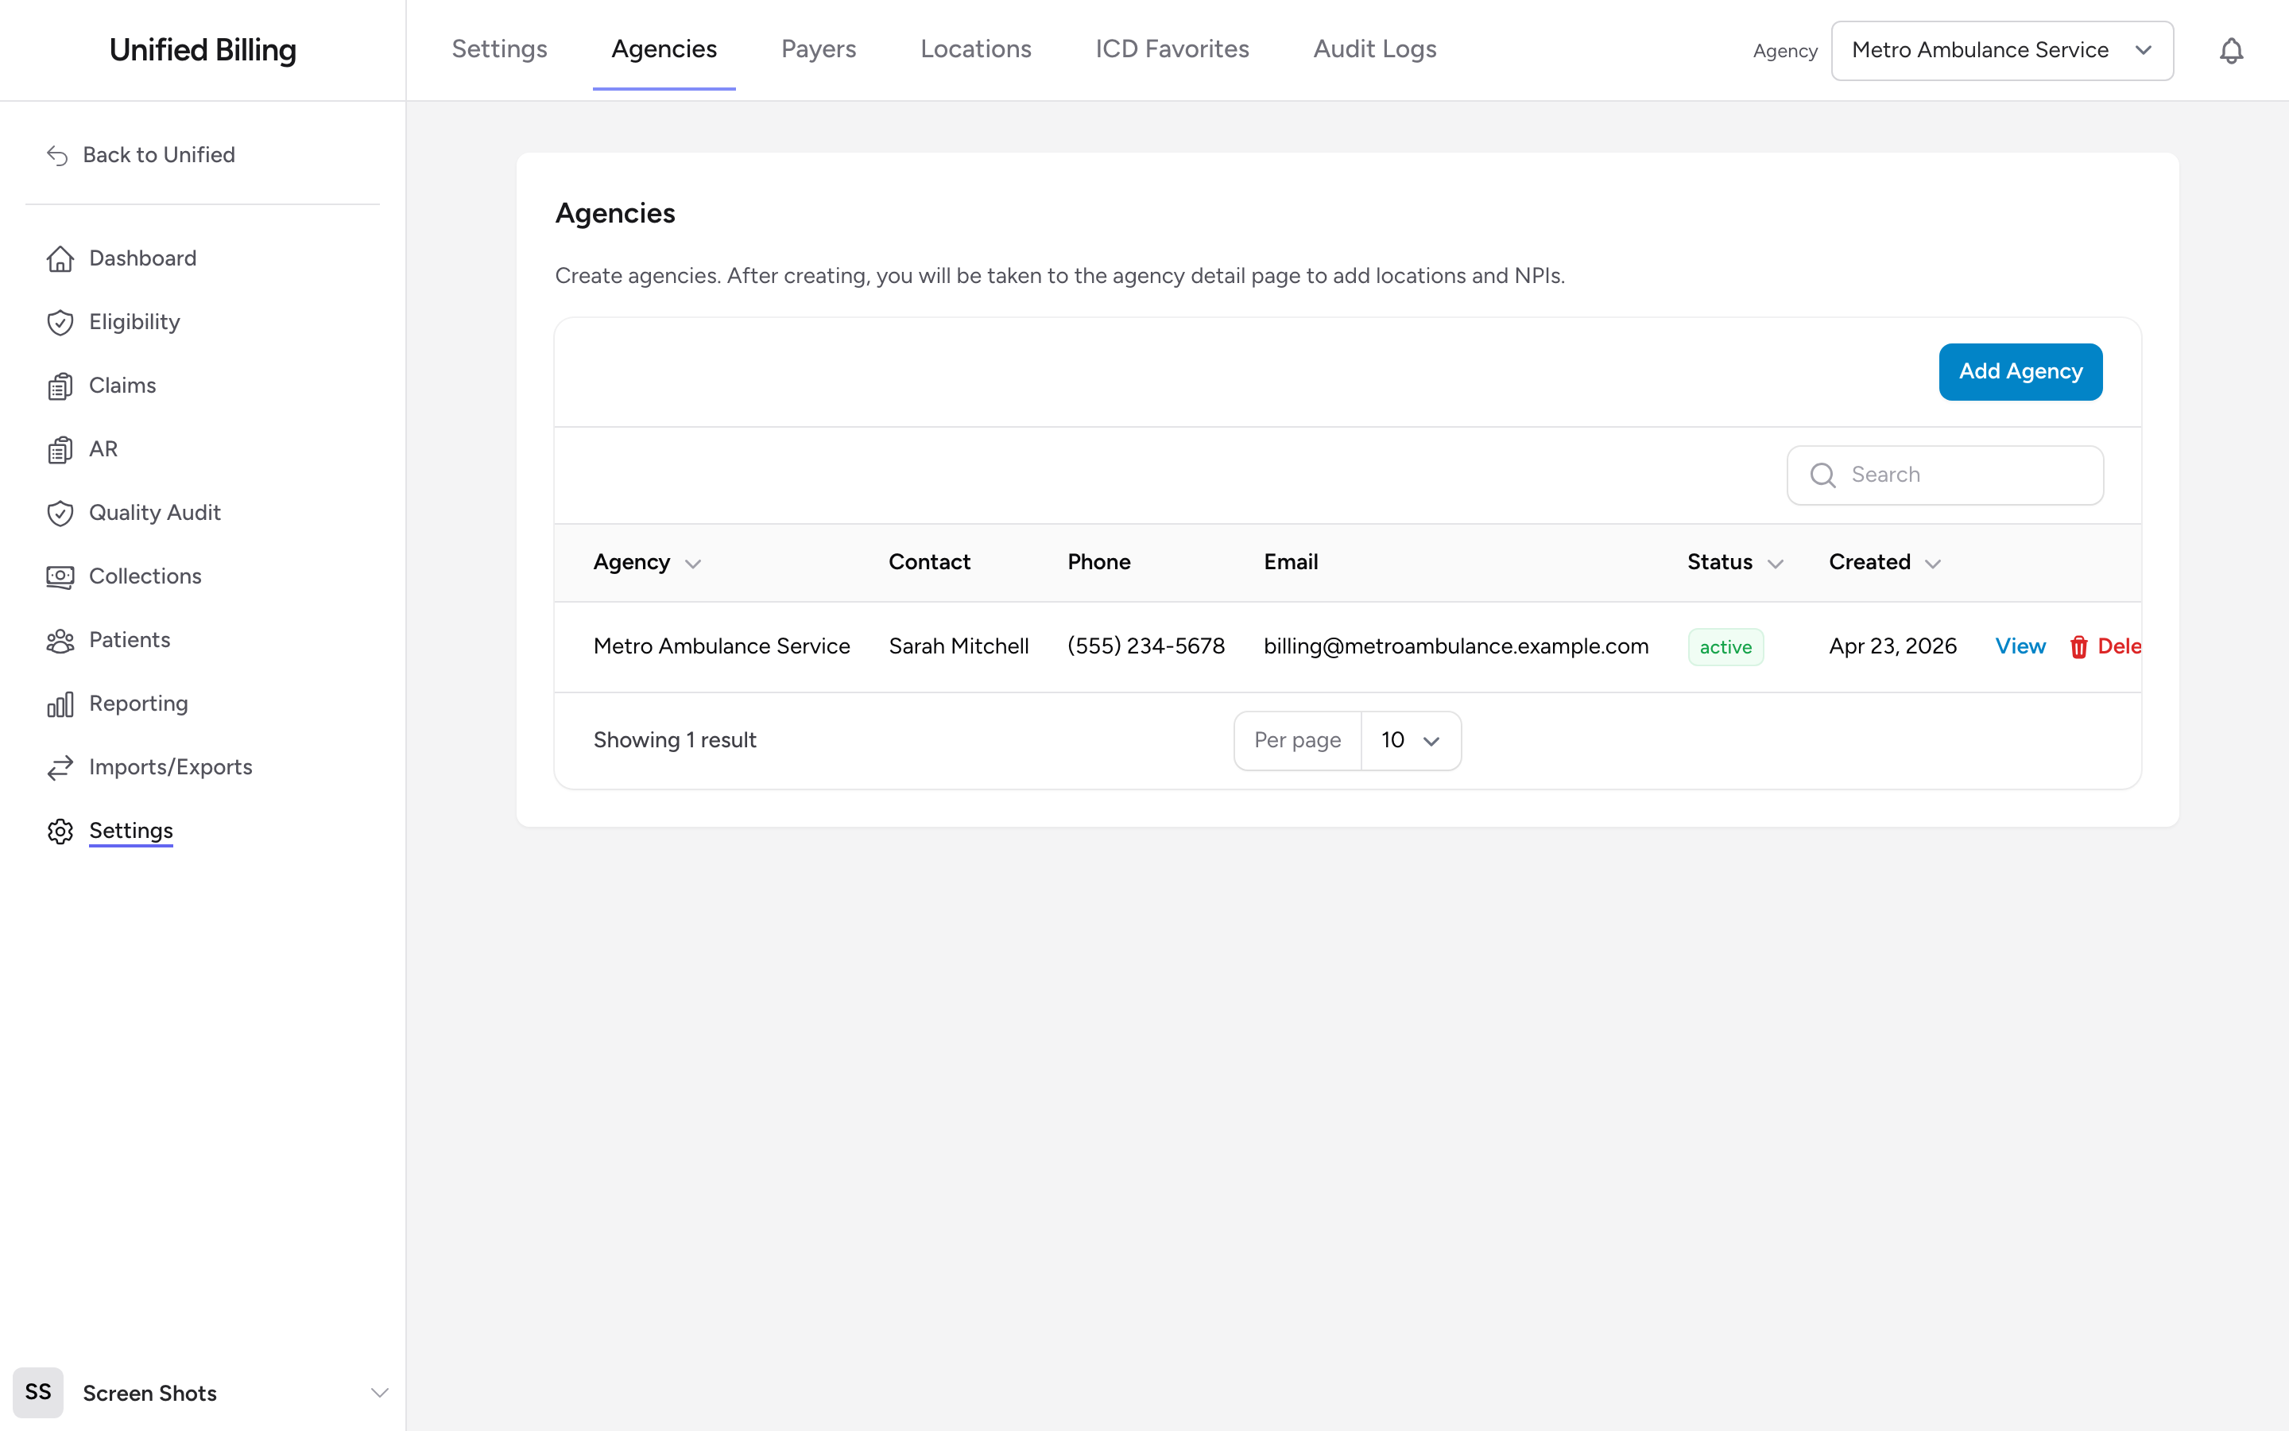Screen dimensions: 2289x1431
Task: Expand the Screen Shots user menu chevron
Action: coord(379,1392)
